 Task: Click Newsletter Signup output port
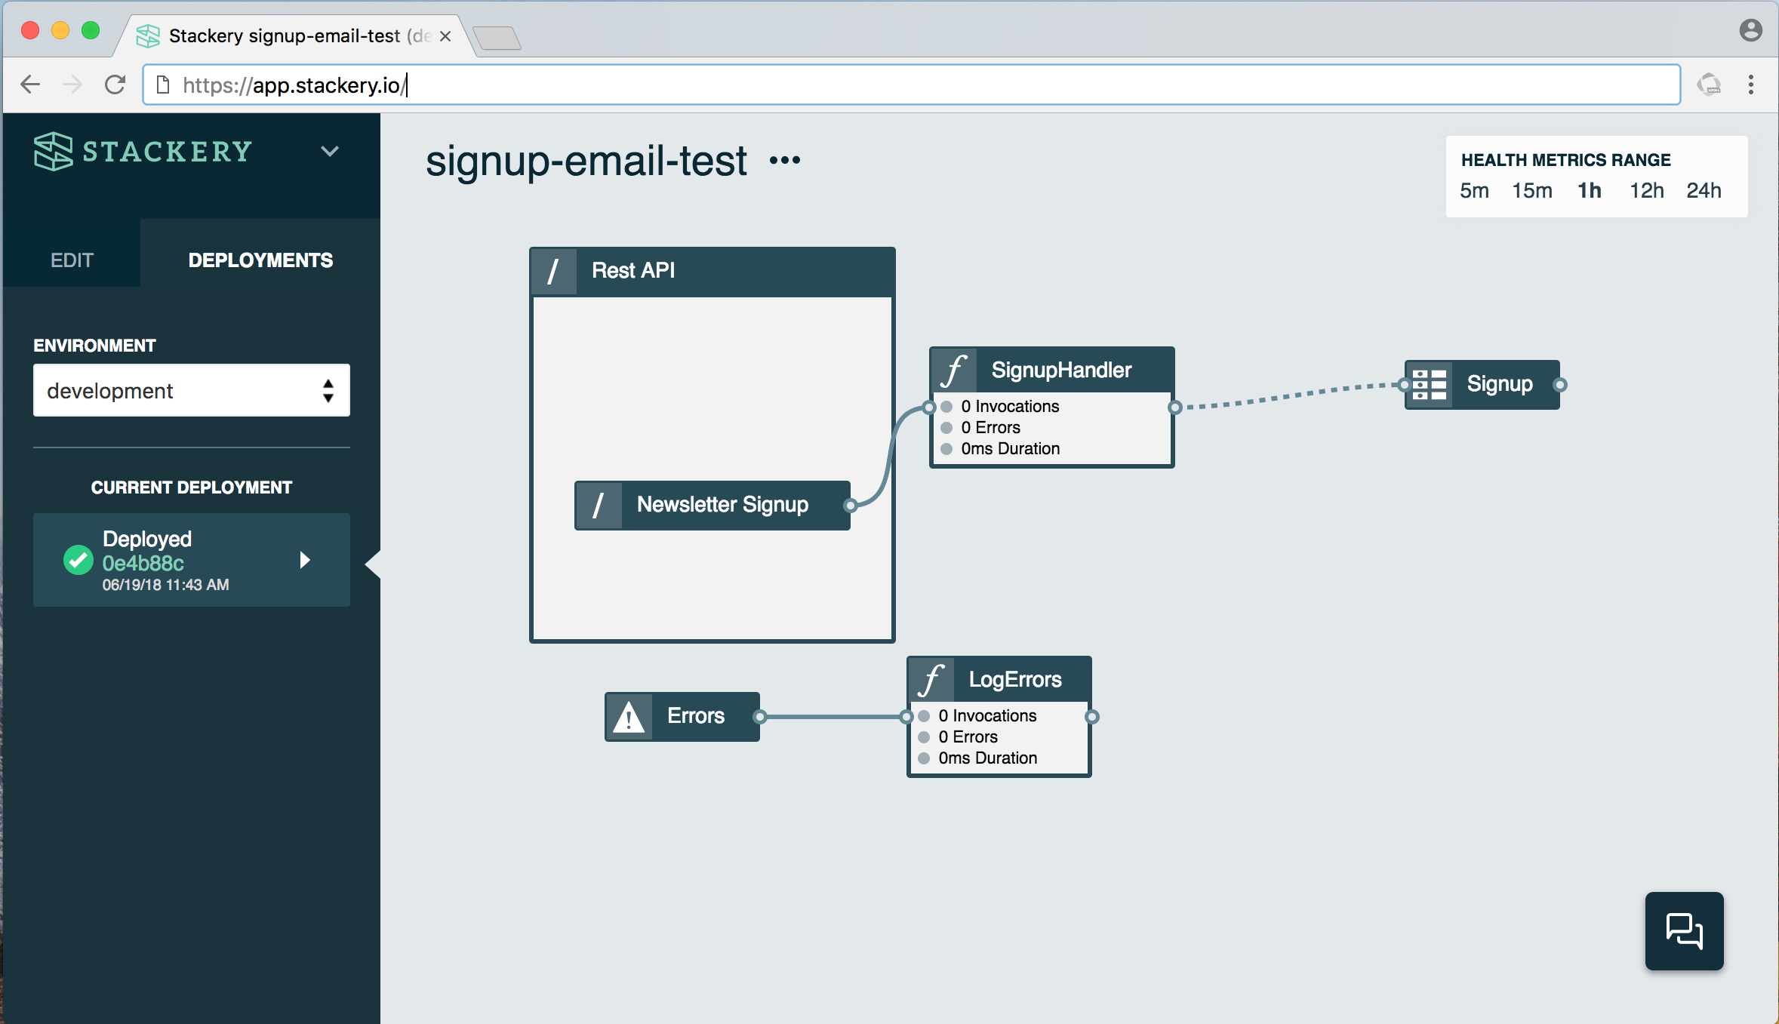(851, 506)
